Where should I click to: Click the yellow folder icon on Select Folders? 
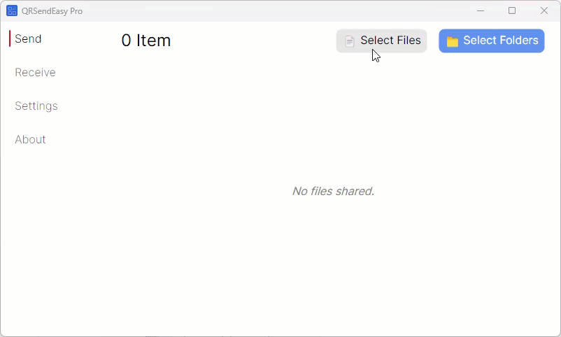[x=453, y=41]
